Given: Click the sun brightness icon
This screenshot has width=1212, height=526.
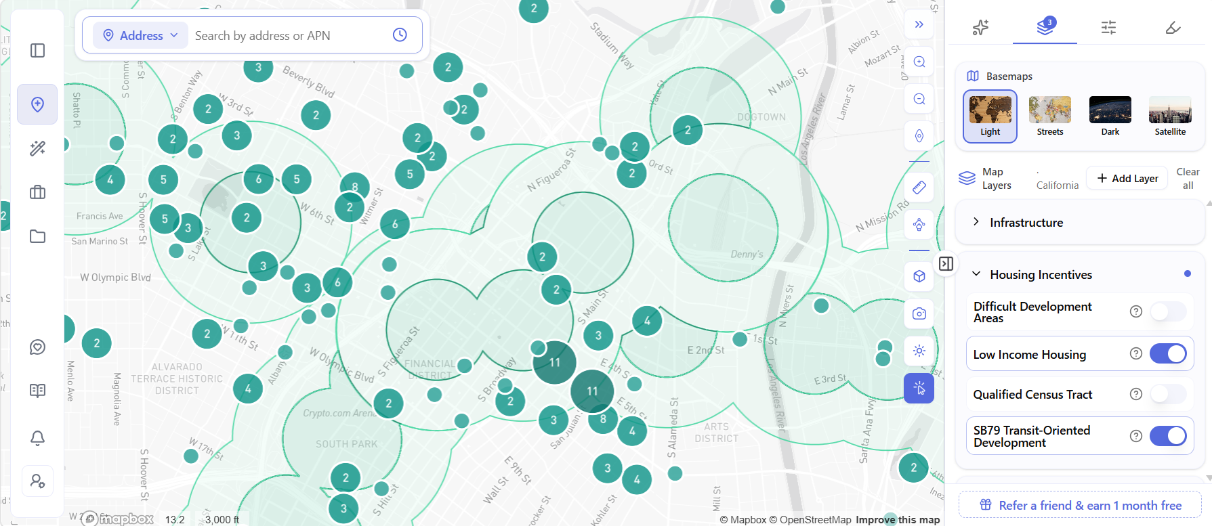Looking at the screenshot, I should click(919, 351).
